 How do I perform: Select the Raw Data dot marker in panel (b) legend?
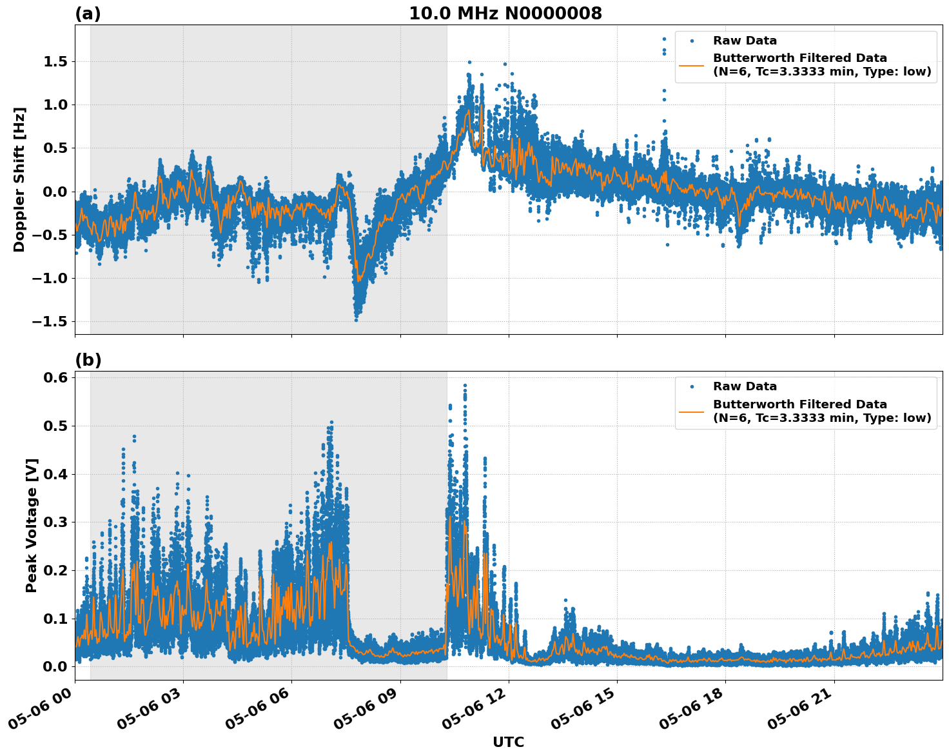click(691, 385)
